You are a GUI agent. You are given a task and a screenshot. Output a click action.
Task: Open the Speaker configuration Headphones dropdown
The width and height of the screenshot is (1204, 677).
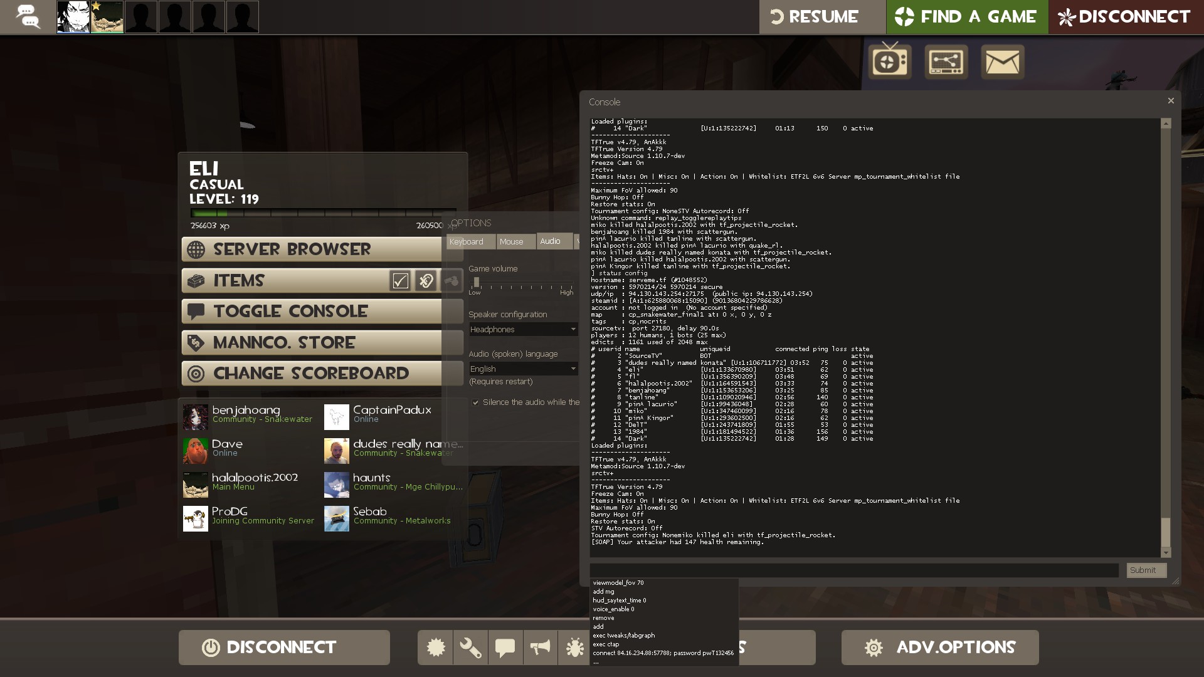coord(523,330)
